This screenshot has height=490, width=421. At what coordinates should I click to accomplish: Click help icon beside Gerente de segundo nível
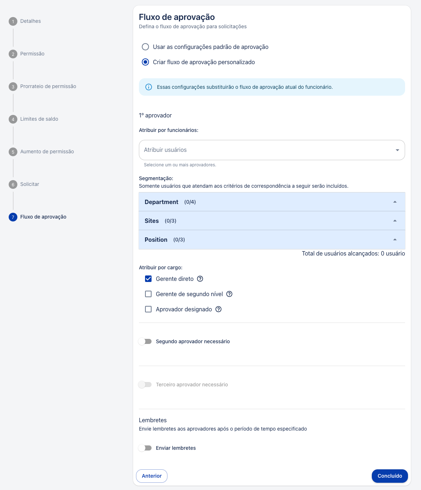229,294
